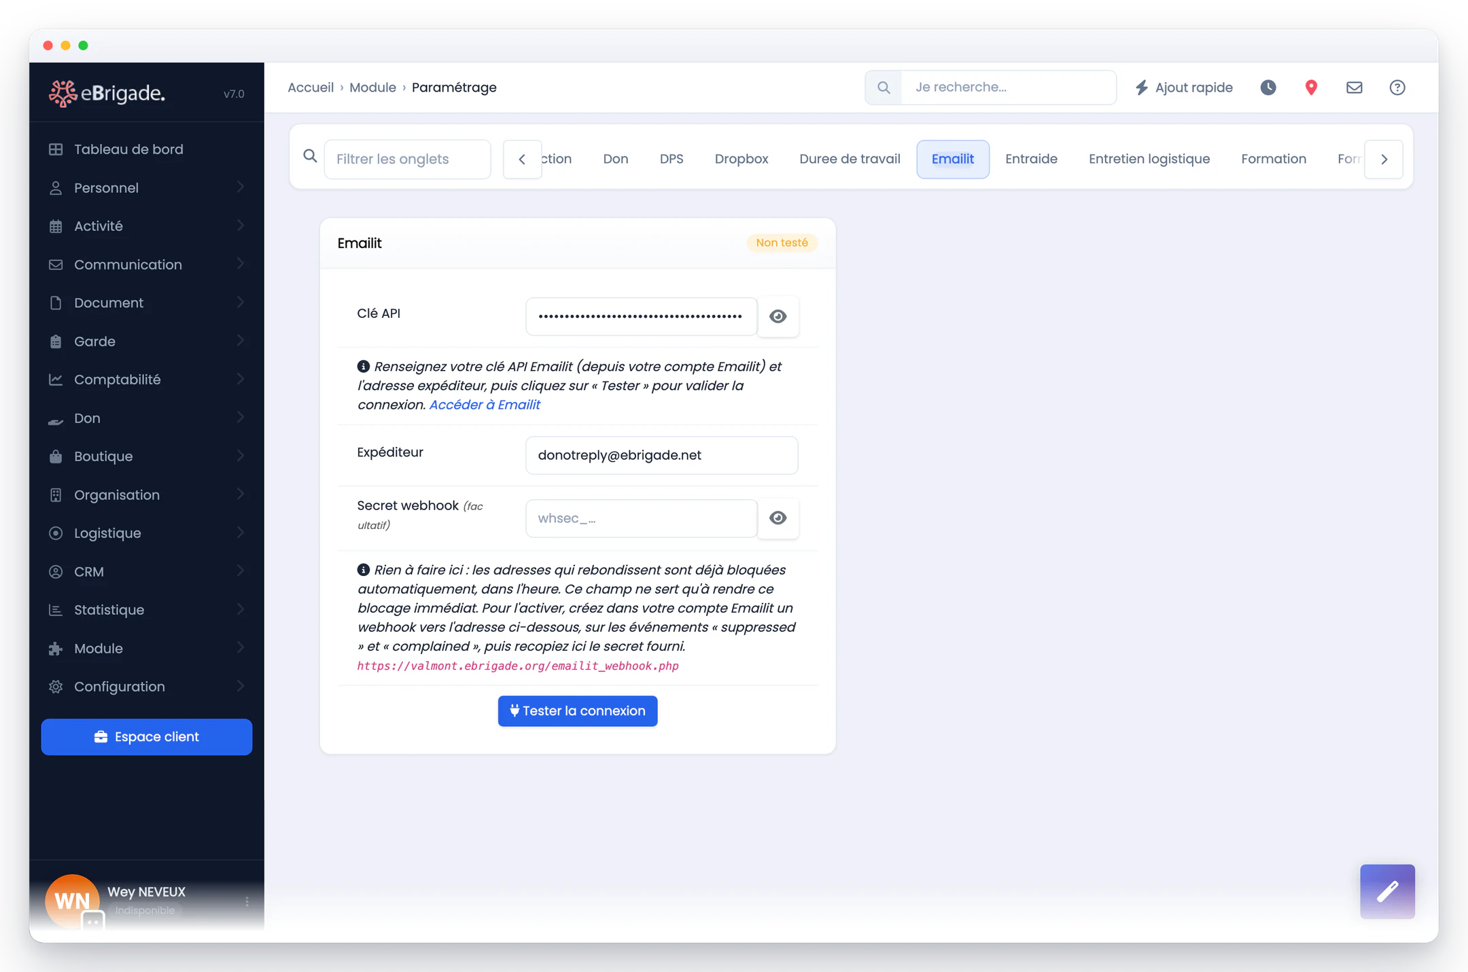This screenshot has width=1468, height=972.
Task: Expand the Logistique menu chevron
Action: coord(240,533)
